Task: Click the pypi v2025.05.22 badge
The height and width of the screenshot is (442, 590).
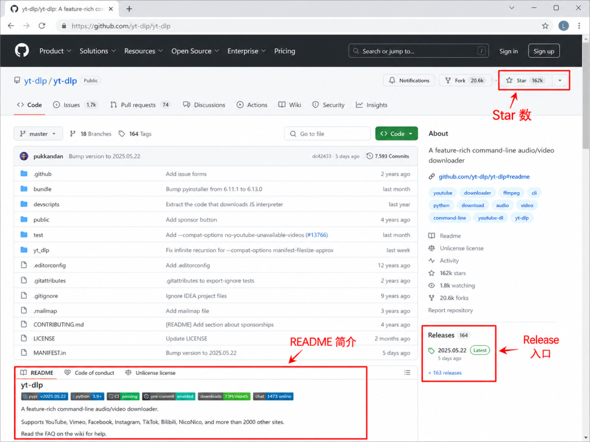Action: pos(45,396)
